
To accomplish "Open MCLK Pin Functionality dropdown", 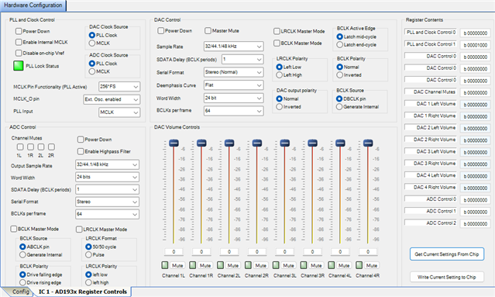I will pyautogui.click(x=119, y=87).
